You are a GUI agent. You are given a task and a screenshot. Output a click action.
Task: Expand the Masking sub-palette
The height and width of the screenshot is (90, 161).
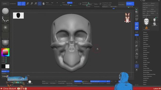tap(145, 54)
